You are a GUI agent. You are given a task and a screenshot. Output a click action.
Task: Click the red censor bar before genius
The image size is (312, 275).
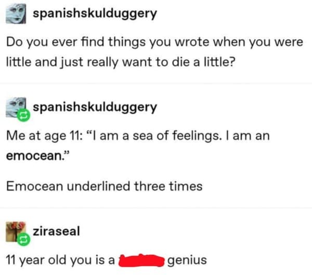click(141, 260)
